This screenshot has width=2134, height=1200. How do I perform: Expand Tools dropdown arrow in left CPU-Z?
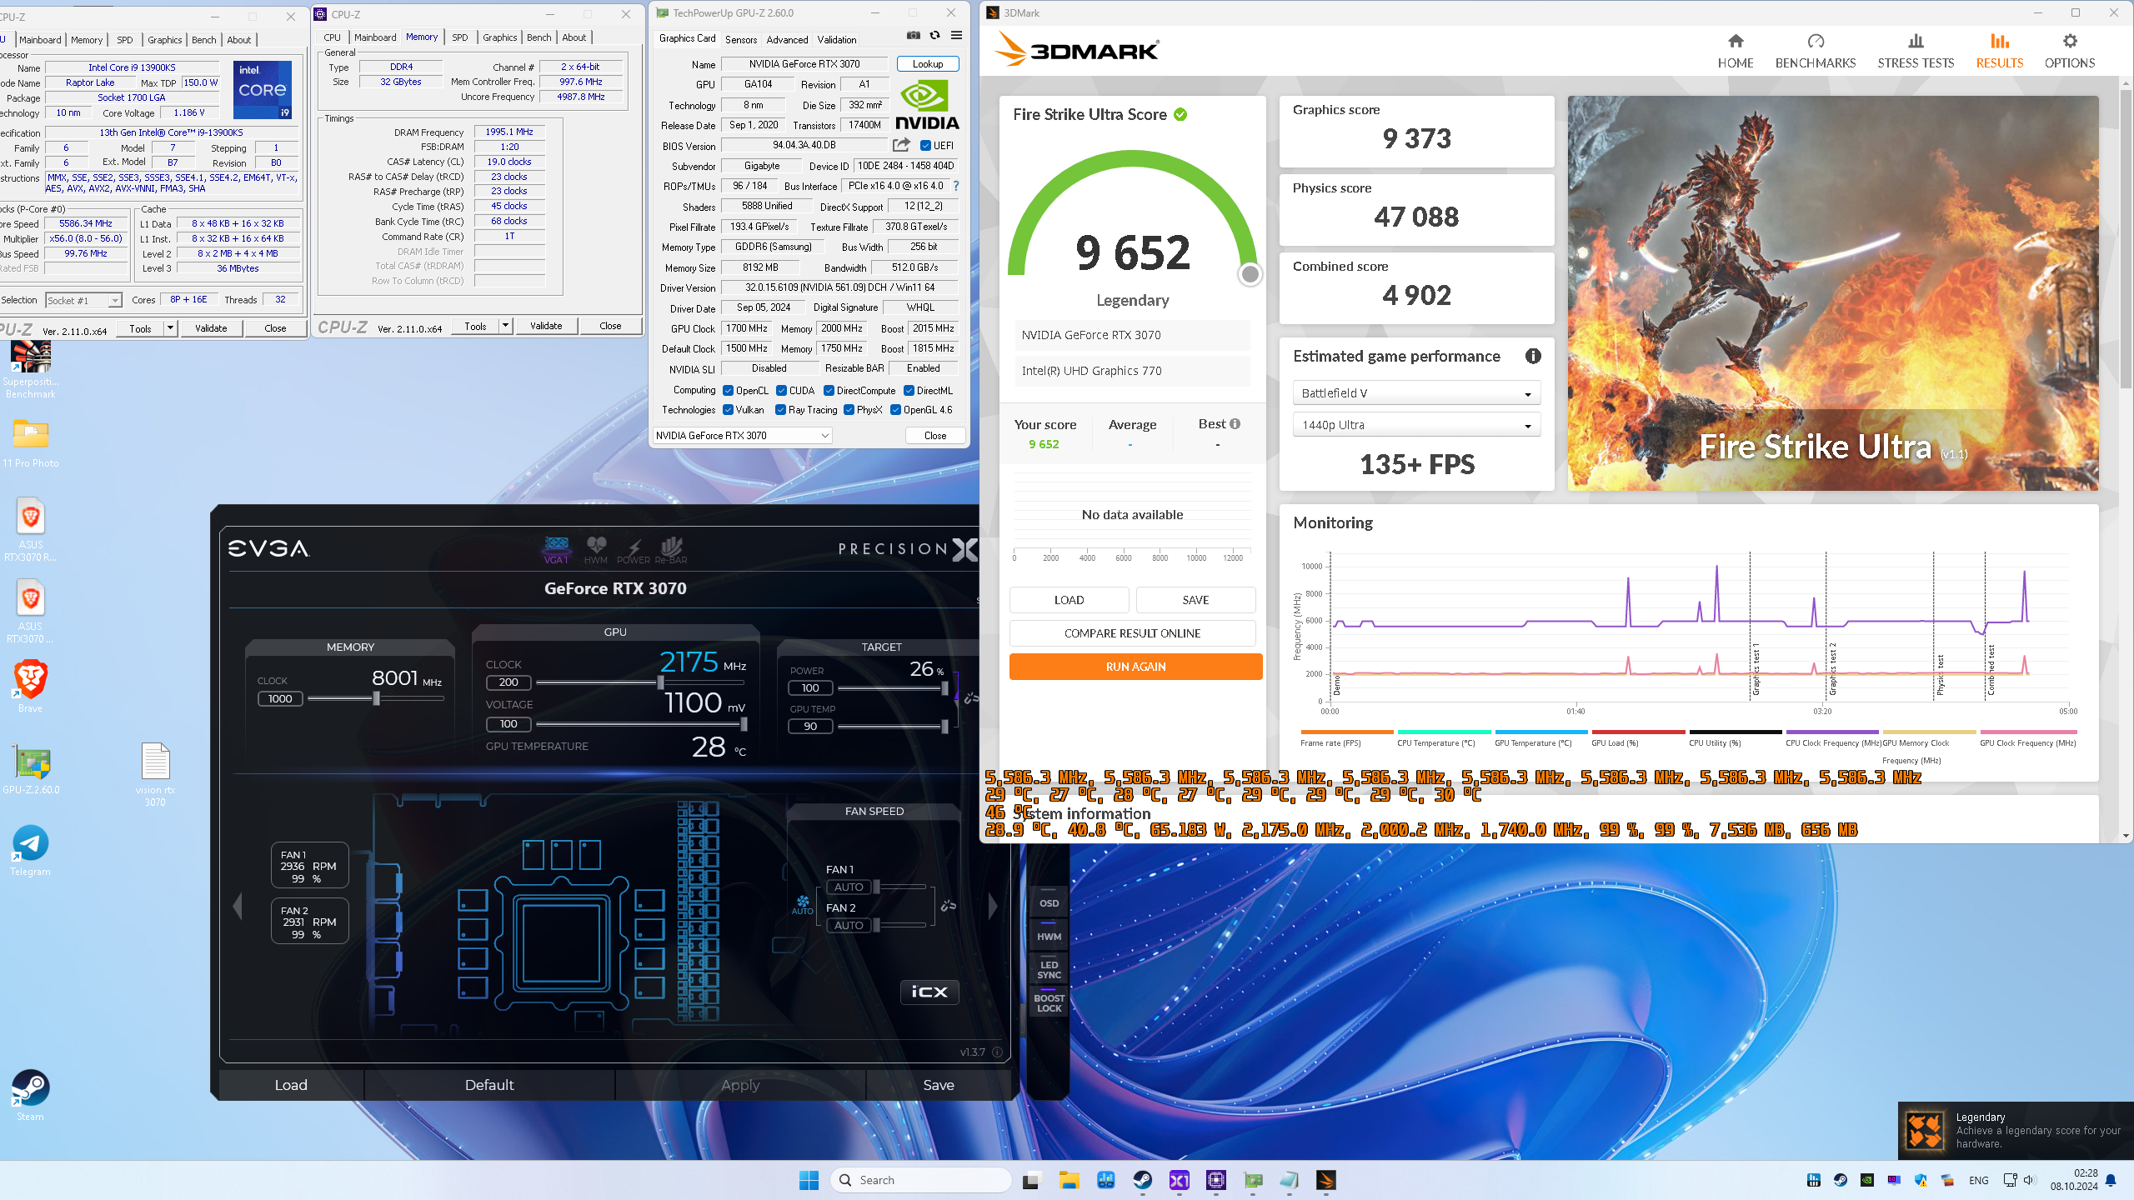click(x=170, y=328)
